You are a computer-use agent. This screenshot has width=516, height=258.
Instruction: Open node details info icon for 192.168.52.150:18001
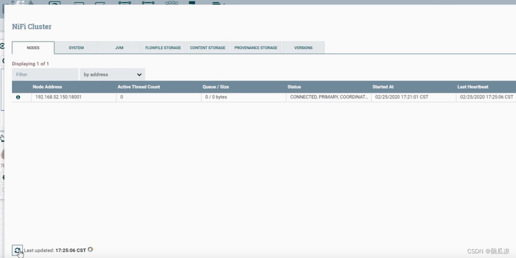[18, 97]
